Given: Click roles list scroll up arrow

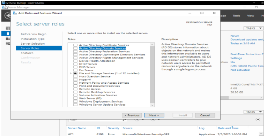Looking at the screenshot, I should tap(152, 45).
